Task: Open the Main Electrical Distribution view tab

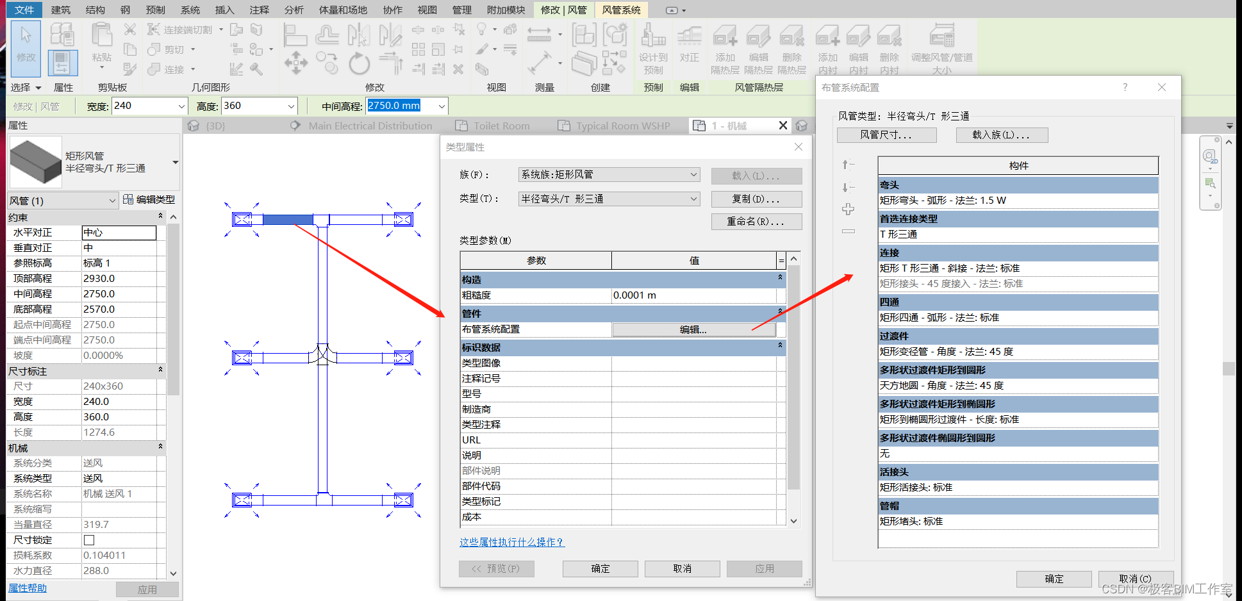Action: (362, 126)
